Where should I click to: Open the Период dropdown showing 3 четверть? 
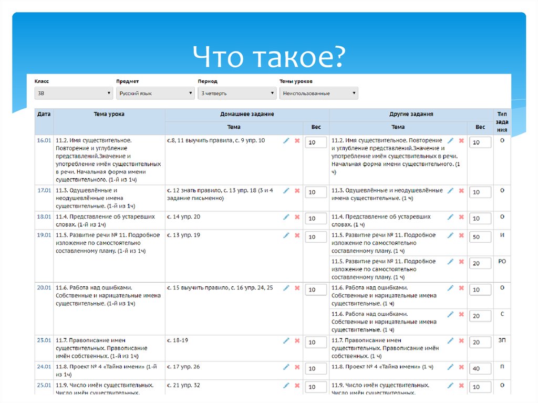237,92
